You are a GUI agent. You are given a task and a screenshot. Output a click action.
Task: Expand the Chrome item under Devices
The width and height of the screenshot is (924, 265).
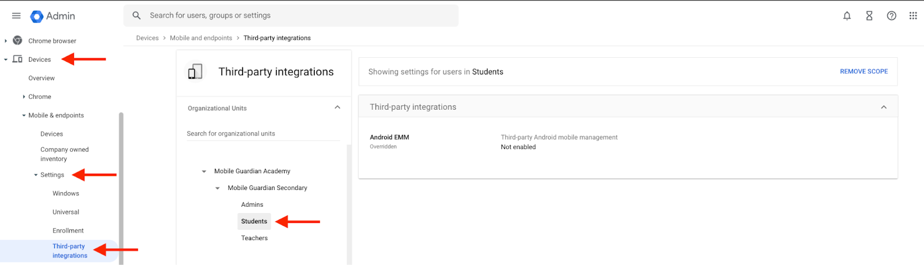[24, 97]
